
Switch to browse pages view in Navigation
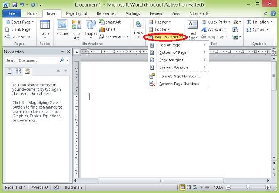click(18, 71)
